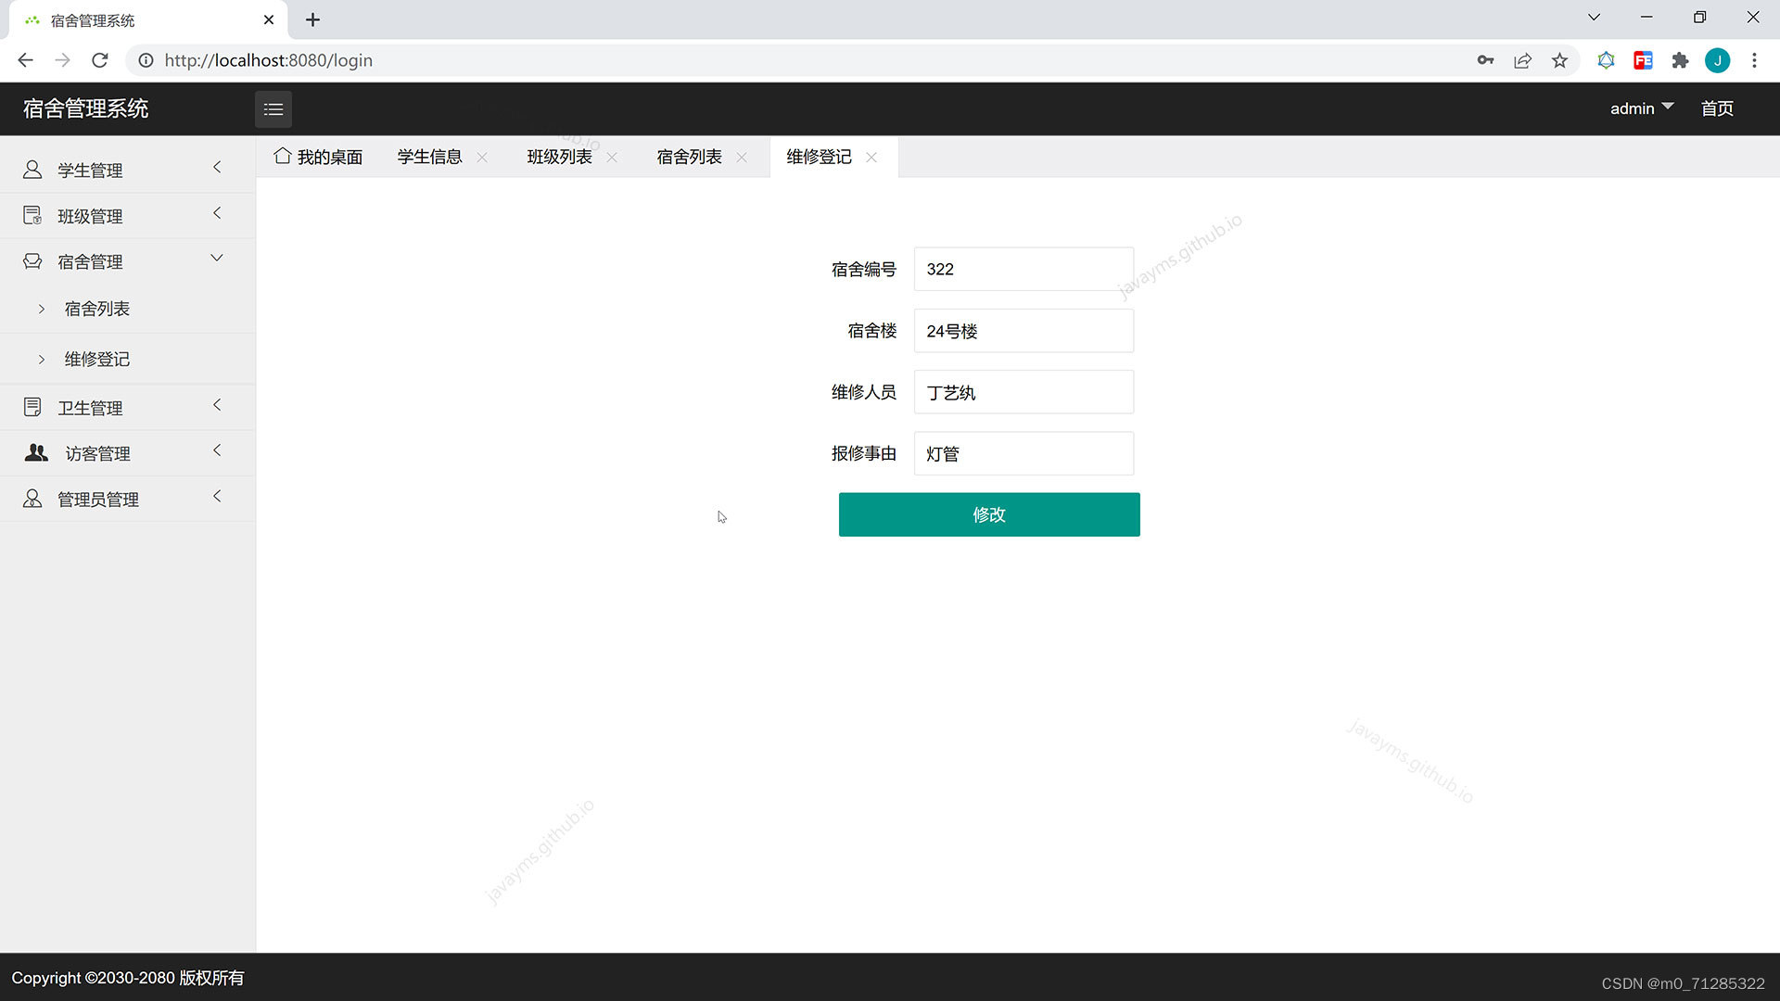Click the 宿舍楼 input field
The image size is (1780, 1001).
click(1023, 331)
